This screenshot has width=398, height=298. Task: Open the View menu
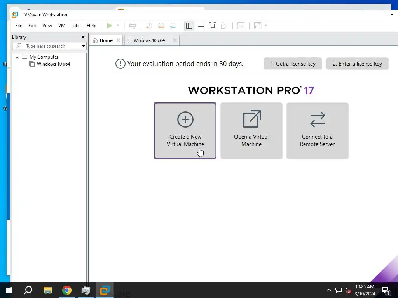pos(47,26)
